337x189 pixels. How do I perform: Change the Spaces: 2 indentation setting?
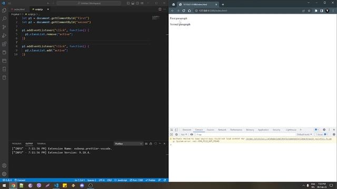click(92, 180)
